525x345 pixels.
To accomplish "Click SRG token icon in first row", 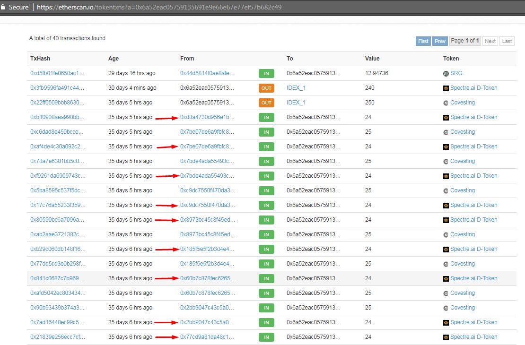I will pyautogui.click(x=446, y=74).
